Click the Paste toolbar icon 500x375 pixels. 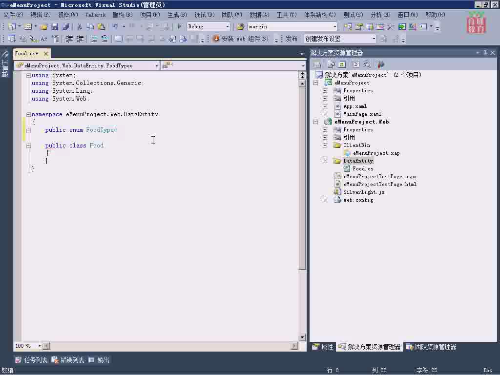[101, 27]
